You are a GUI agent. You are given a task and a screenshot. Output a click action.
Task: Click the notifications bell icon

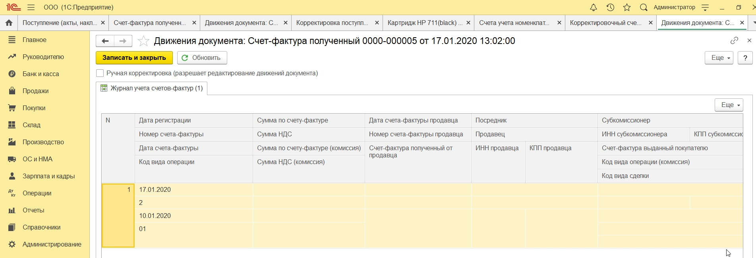[593, 8]
